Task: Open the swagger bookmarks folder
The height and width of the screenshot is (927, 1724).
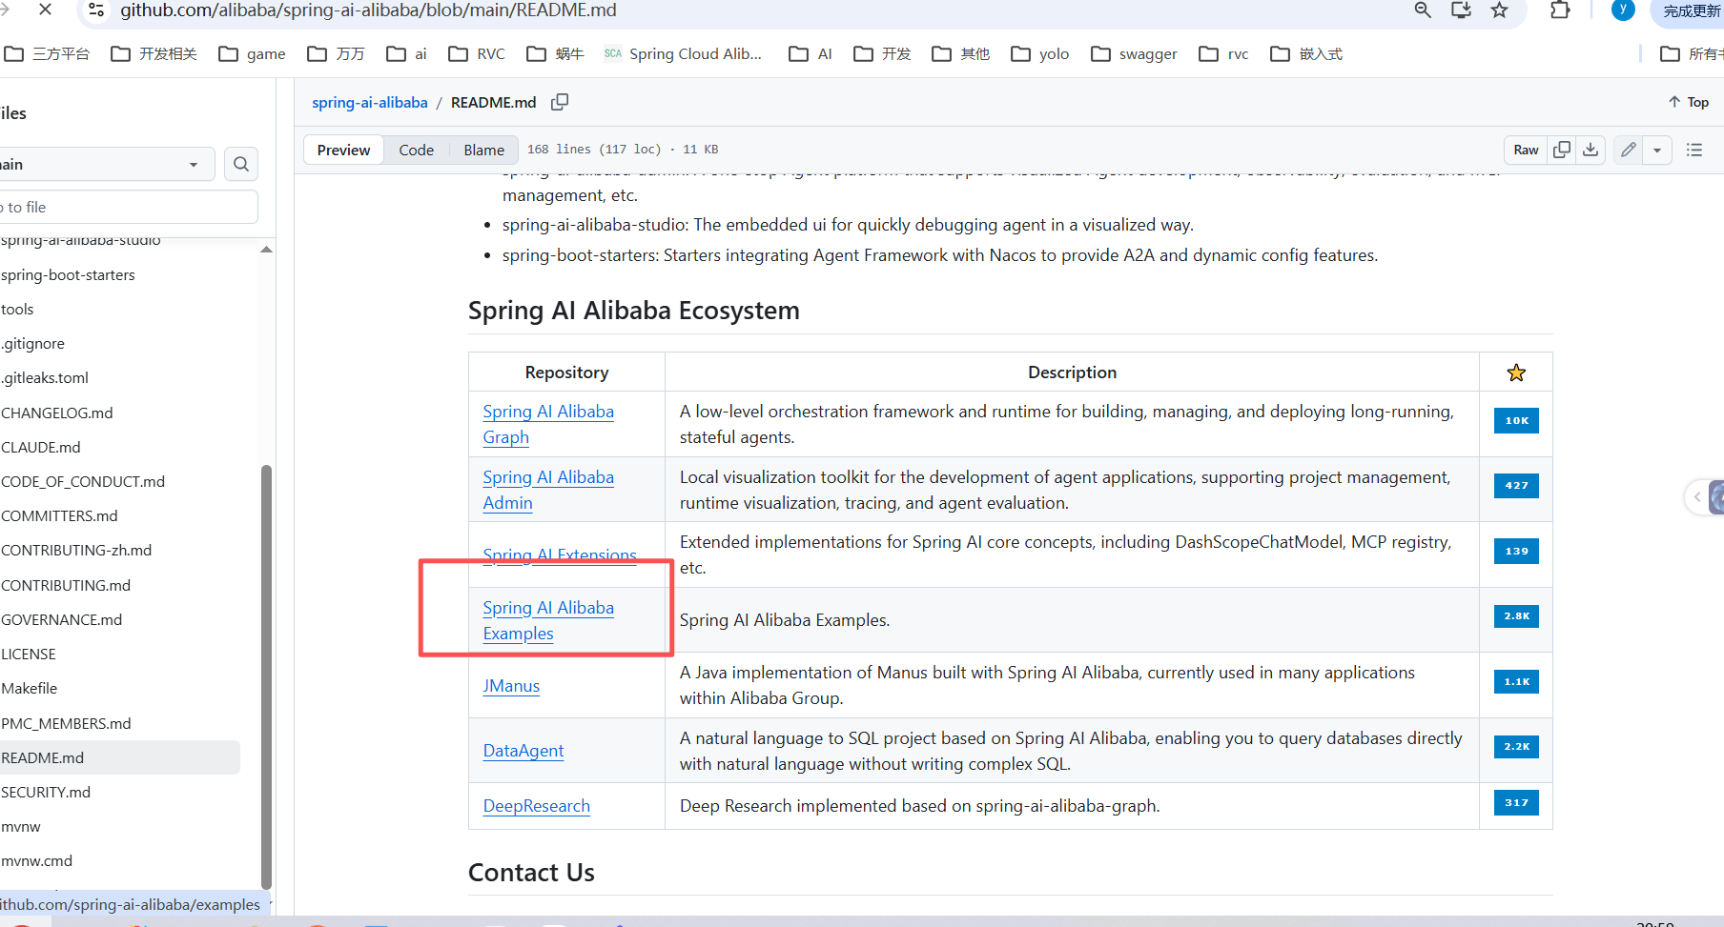Action: (1134, 54)
